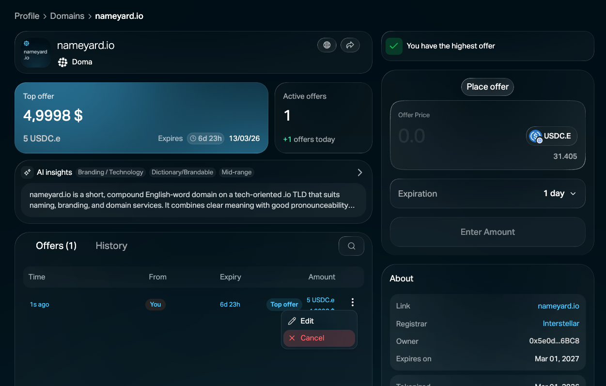Viewport: 606px width, 386px height.
Task: Select Edit from the offer menu
Action: point(307,321)
